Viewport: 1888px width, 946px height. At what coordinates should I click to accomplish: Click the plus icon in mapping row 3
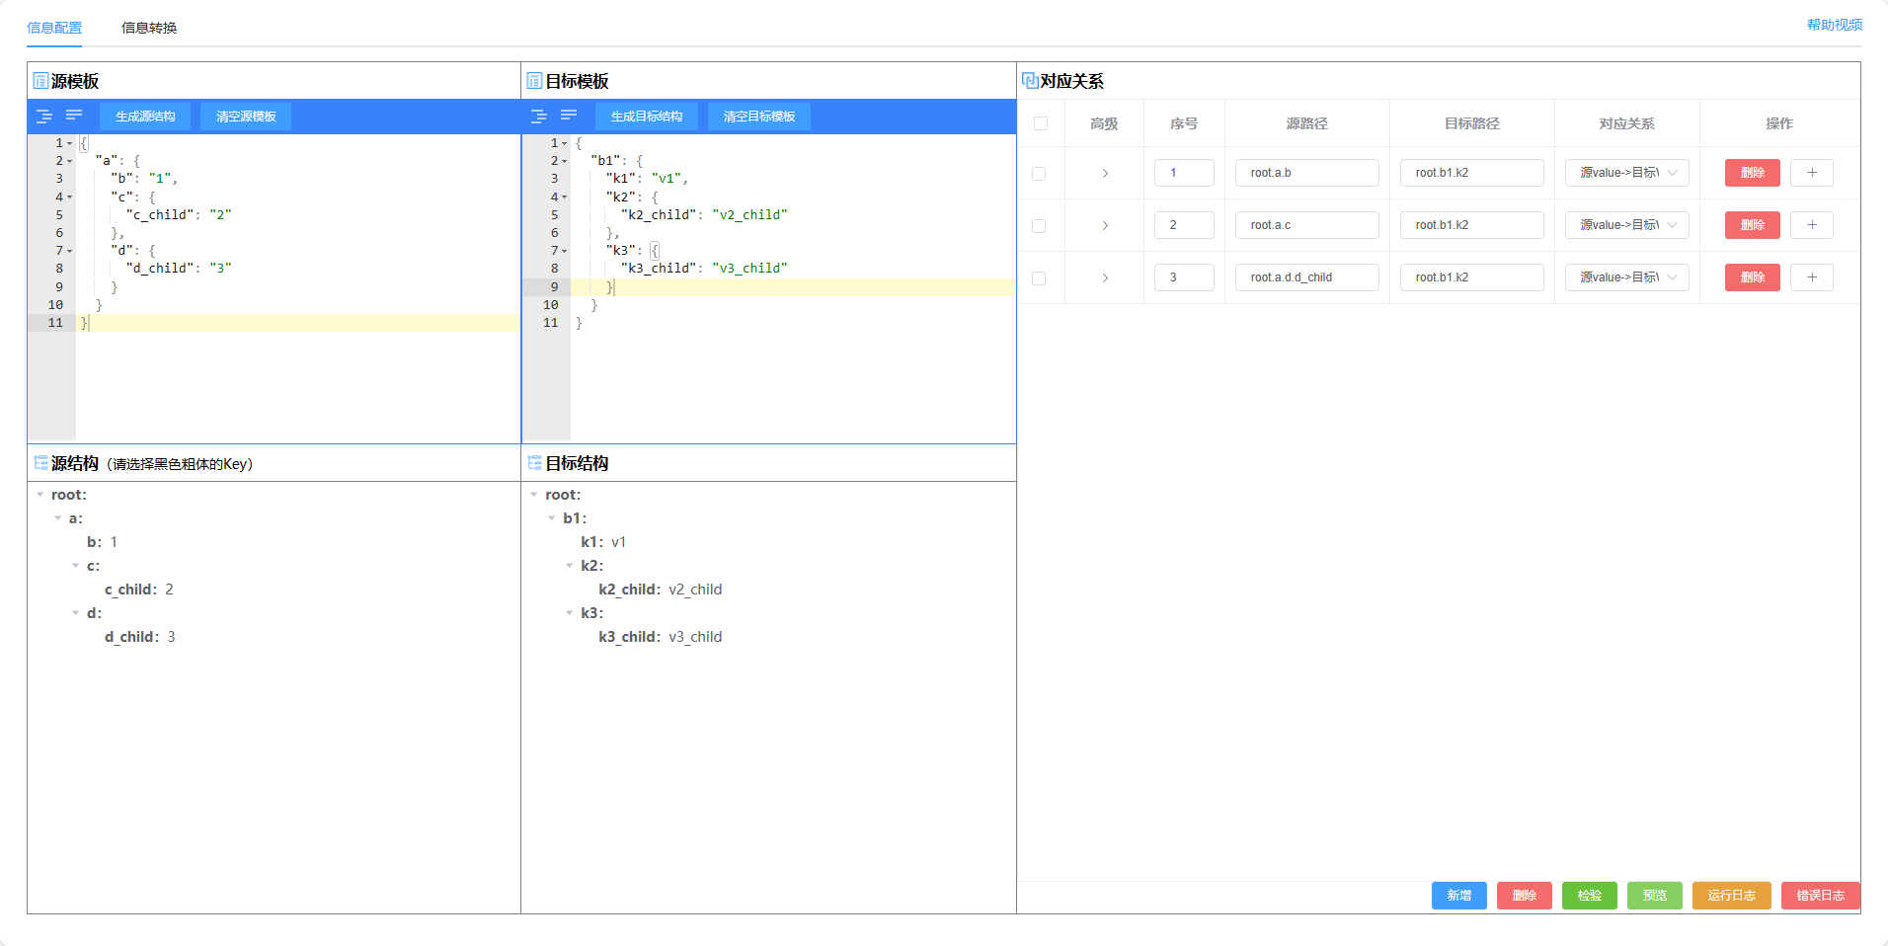(x=1811, y=277)
